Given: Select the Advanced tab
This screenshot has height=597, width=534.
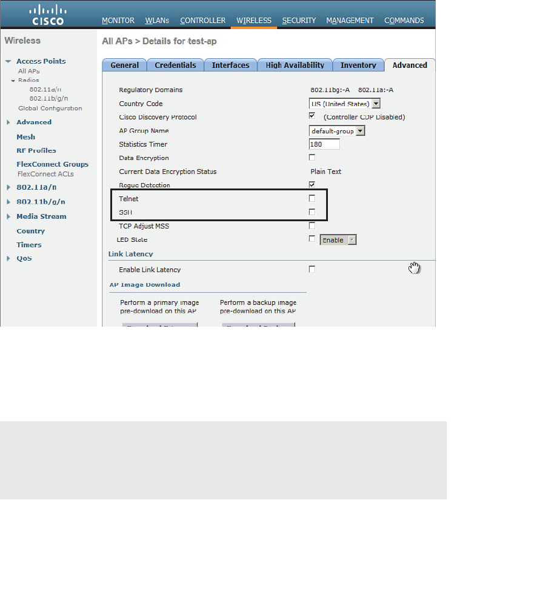Looking at the screenshot, I should (410, 65).
